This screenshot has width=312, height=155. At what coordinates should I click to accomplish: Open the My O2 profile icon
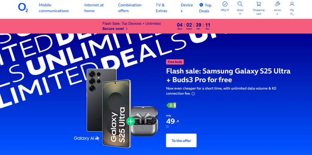[292, 4]
